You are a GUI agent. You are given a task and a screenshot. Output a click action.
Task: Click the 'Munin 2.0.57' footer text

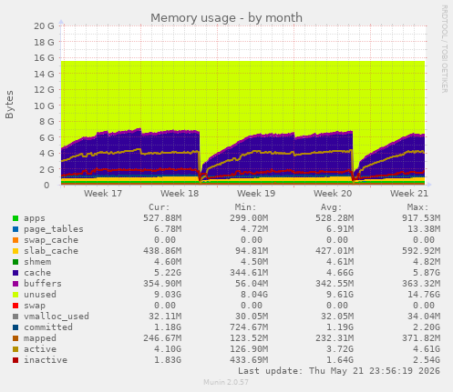tap(226, 382)
